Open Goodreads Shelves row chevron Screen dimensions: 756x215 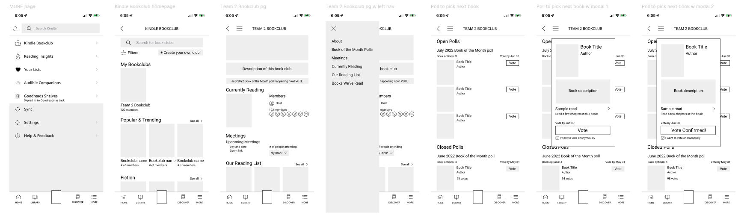click(x=97, y=96)
